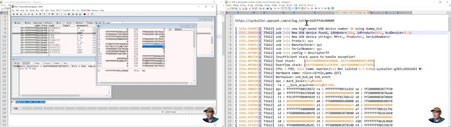Click the Over debug button
Viewport: 451px width, 127px height.
tap(28, 23)
